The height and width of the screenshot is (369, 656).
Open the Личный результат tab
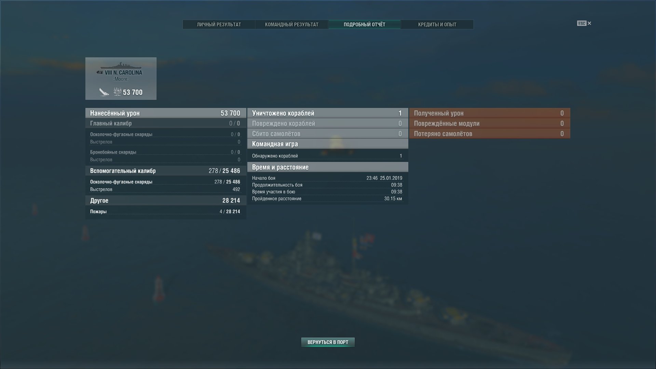[x=219, y=25]
